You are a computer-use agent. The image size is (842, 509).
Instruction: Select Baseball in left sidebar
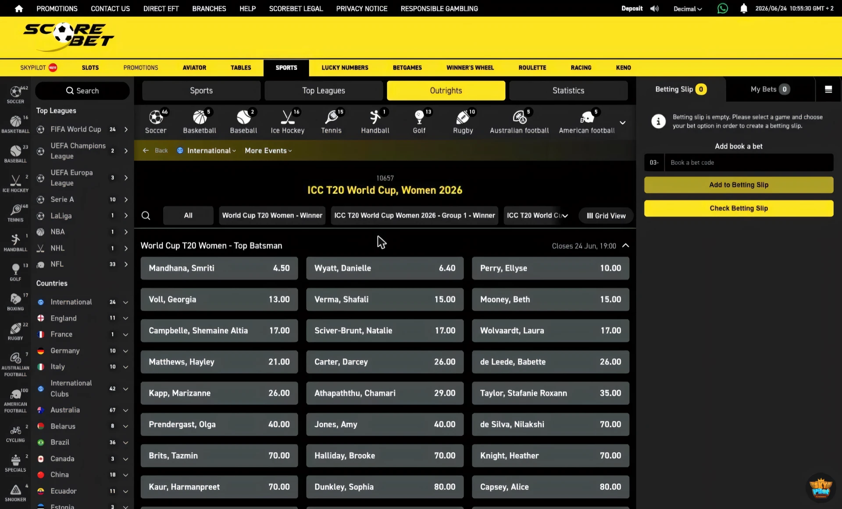[15, 154]
